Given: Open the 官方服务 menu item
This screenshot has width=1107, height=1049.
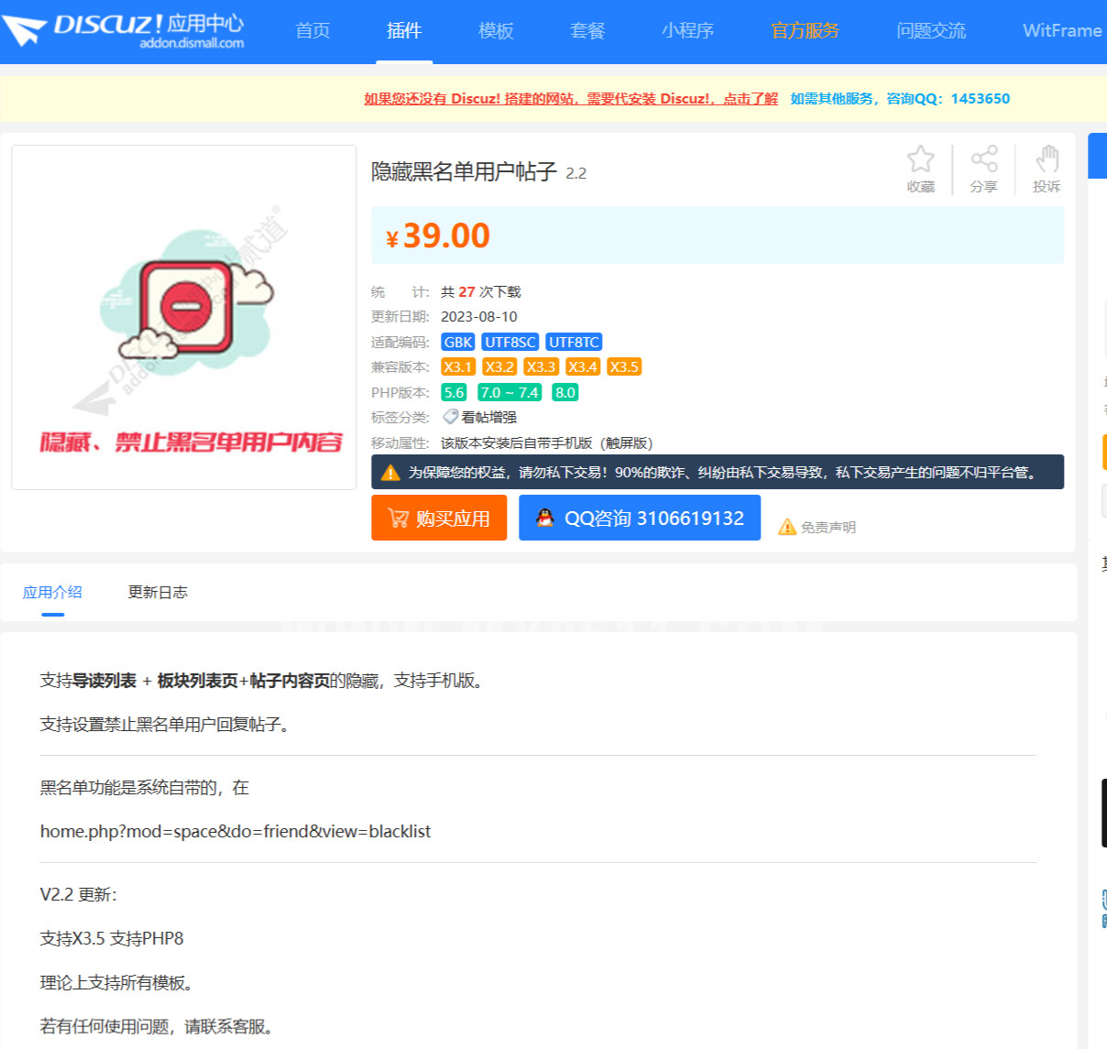Looking at the screenshot, I should (x=805, y=31).
